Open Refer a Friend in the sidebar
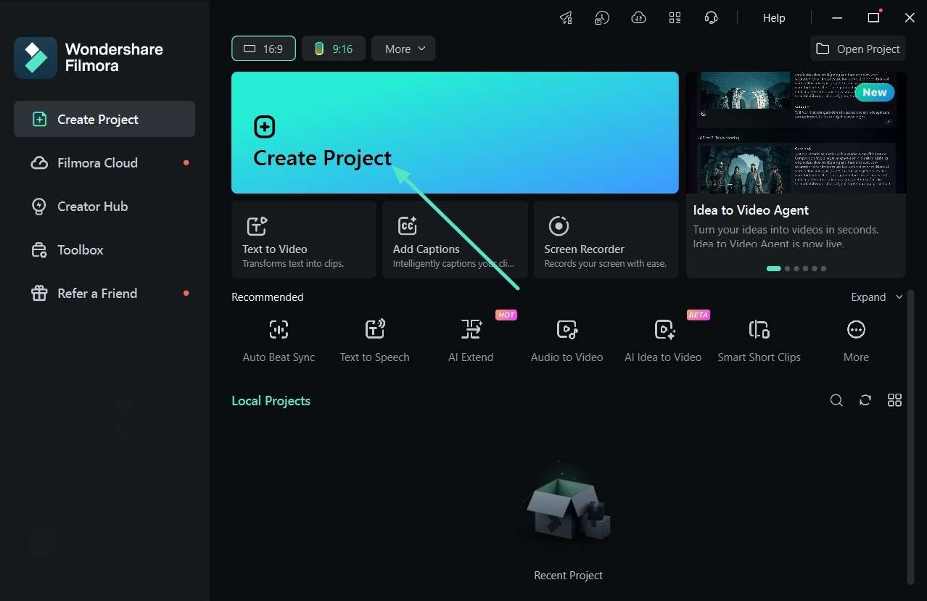927x601 pixels. (x=104, y=293)
